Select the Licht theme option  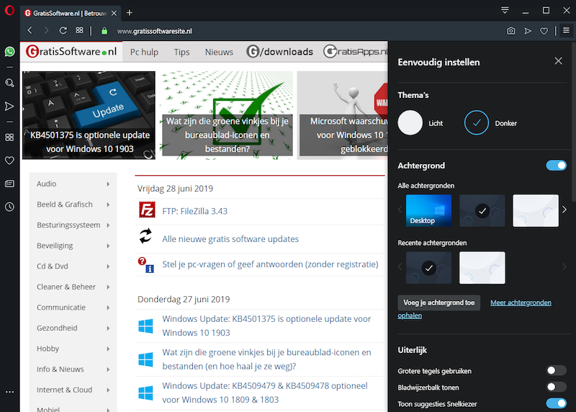[410, 123]
